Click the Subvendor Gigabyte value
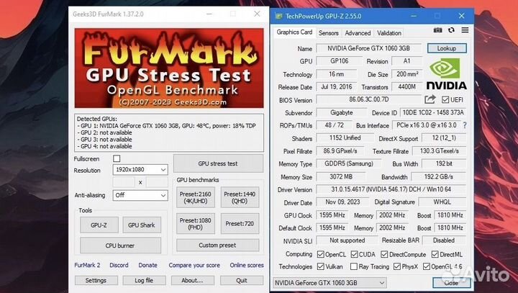 tap(342, 112)
